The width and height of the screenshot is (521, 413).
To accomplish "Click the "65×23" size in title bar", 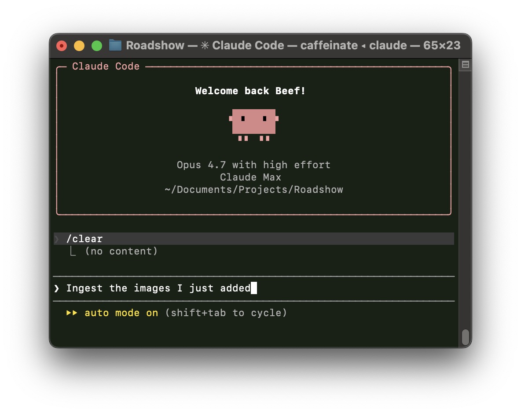I will pyautogui.click(x=442, y=45).
